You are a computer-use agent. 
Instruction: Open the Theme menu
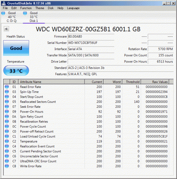coord(40,8)
